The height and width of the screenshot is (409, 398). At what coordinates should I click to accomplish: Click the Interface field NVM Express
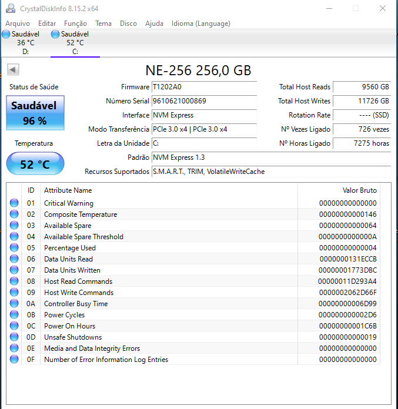coord(205,115)
